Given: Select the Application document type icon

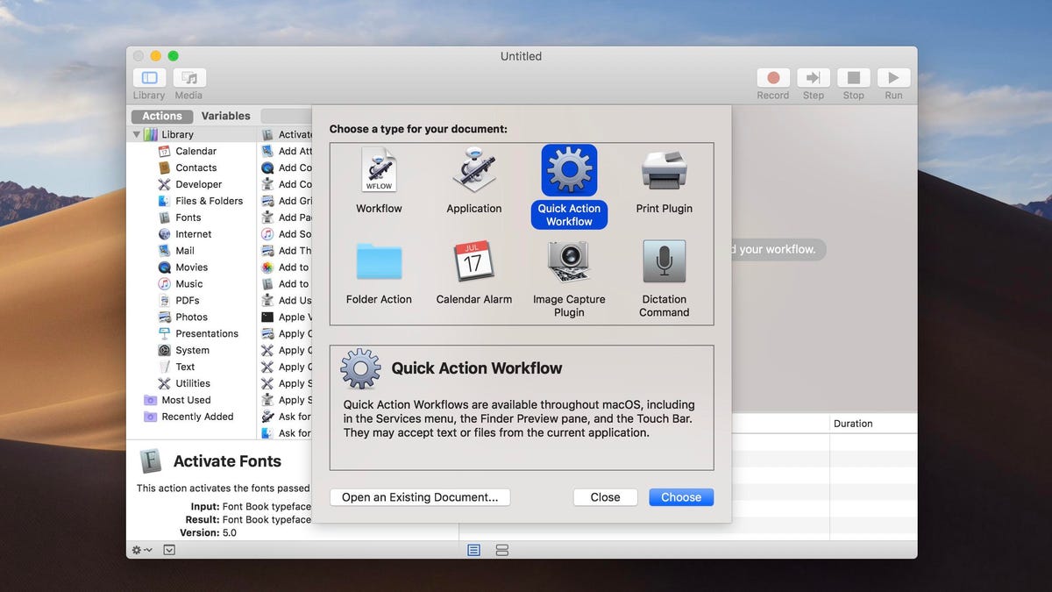Looking at the screenshot, I should pyautogui.click(x=473, y=171).
